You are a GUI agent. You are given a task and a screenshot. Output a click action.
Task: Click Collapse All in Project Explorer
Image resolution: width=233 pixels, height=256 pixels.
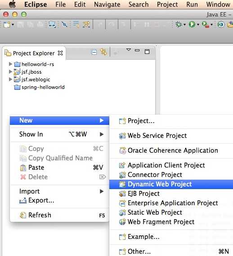[94, 52]
